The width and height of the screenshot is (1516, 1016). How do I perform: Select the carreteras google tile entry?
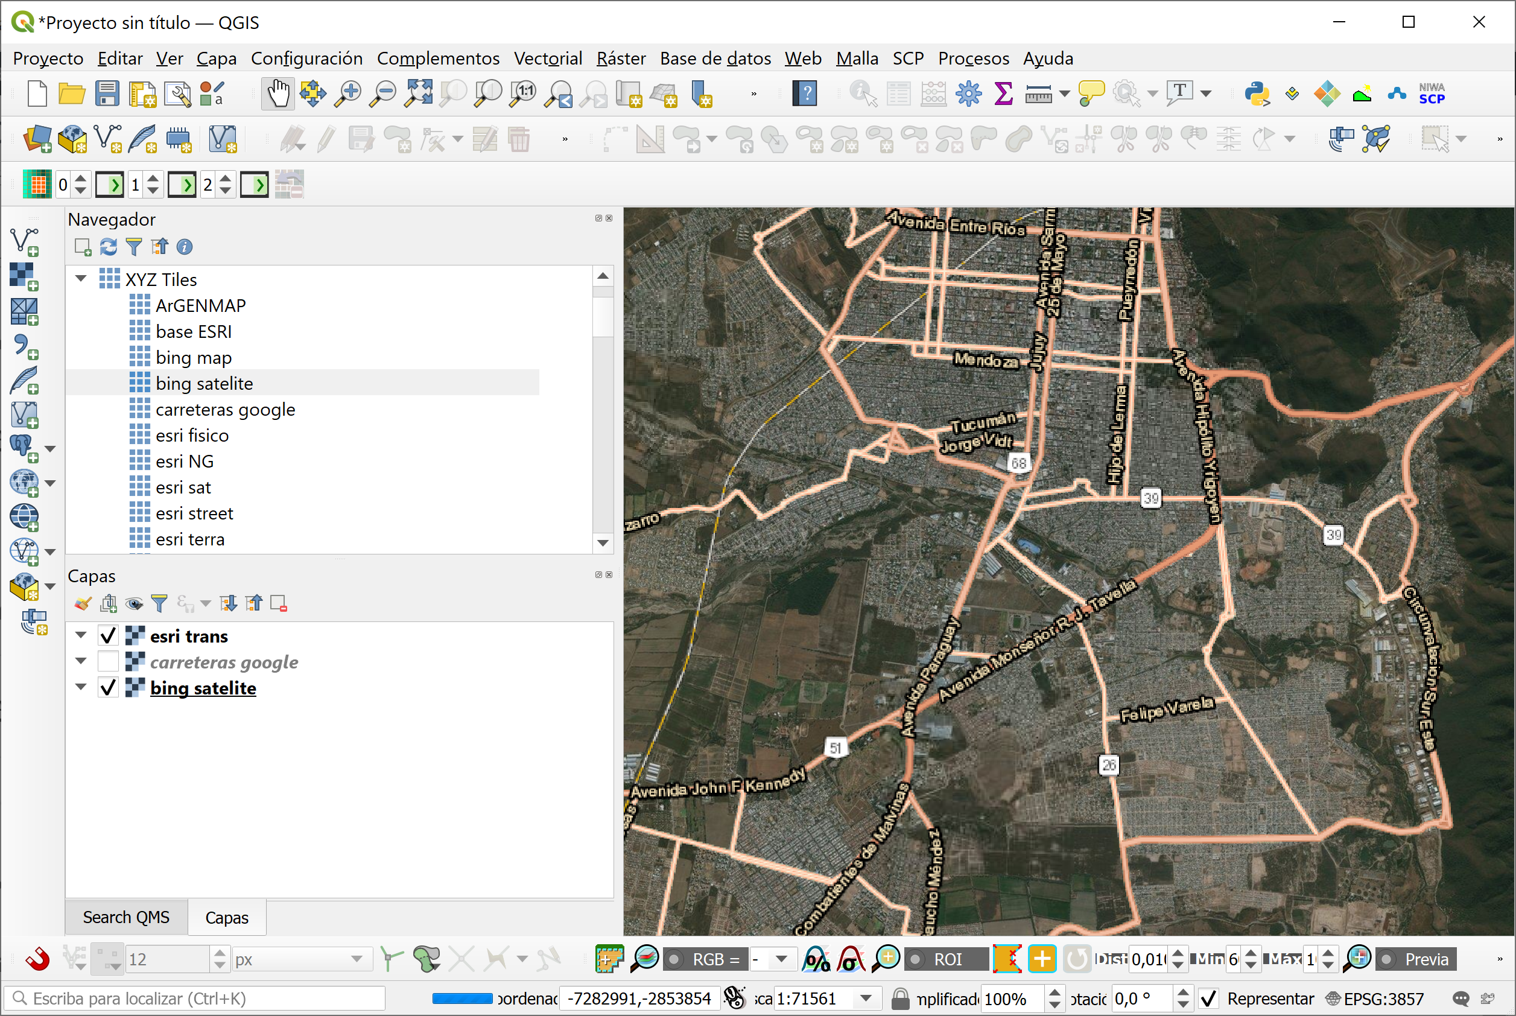pos(225,409)
